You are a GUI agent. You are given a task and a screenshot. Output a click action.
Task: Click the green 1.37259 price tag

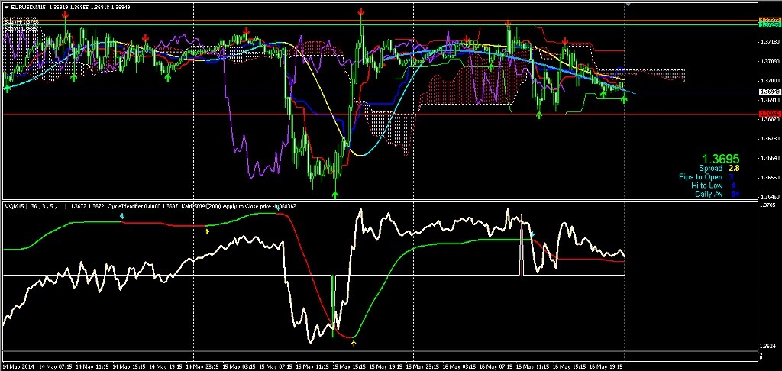[768, 24]
